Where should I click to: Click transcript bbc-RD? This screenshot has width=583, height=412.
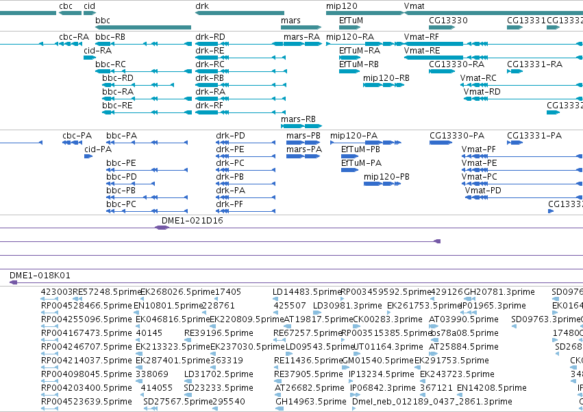[x=118, y=78]
